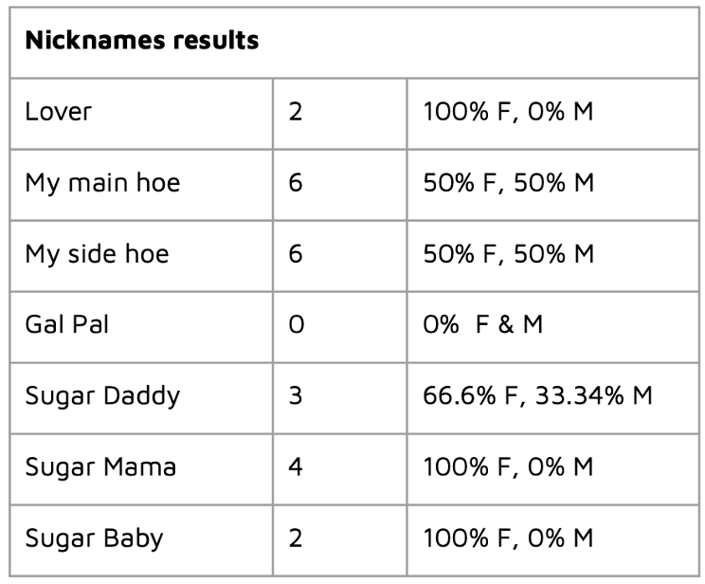Image resolution: width=705 pixels, height=584 pixels.
Task: Select the percentage cell for Lover
Action: coord(508,112)
